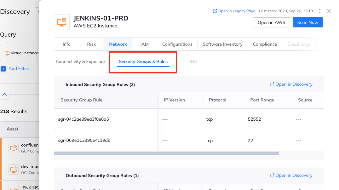Click the confluence asset instance icon
The height and width of the screenshot is (190, 339).
point(14,148)
